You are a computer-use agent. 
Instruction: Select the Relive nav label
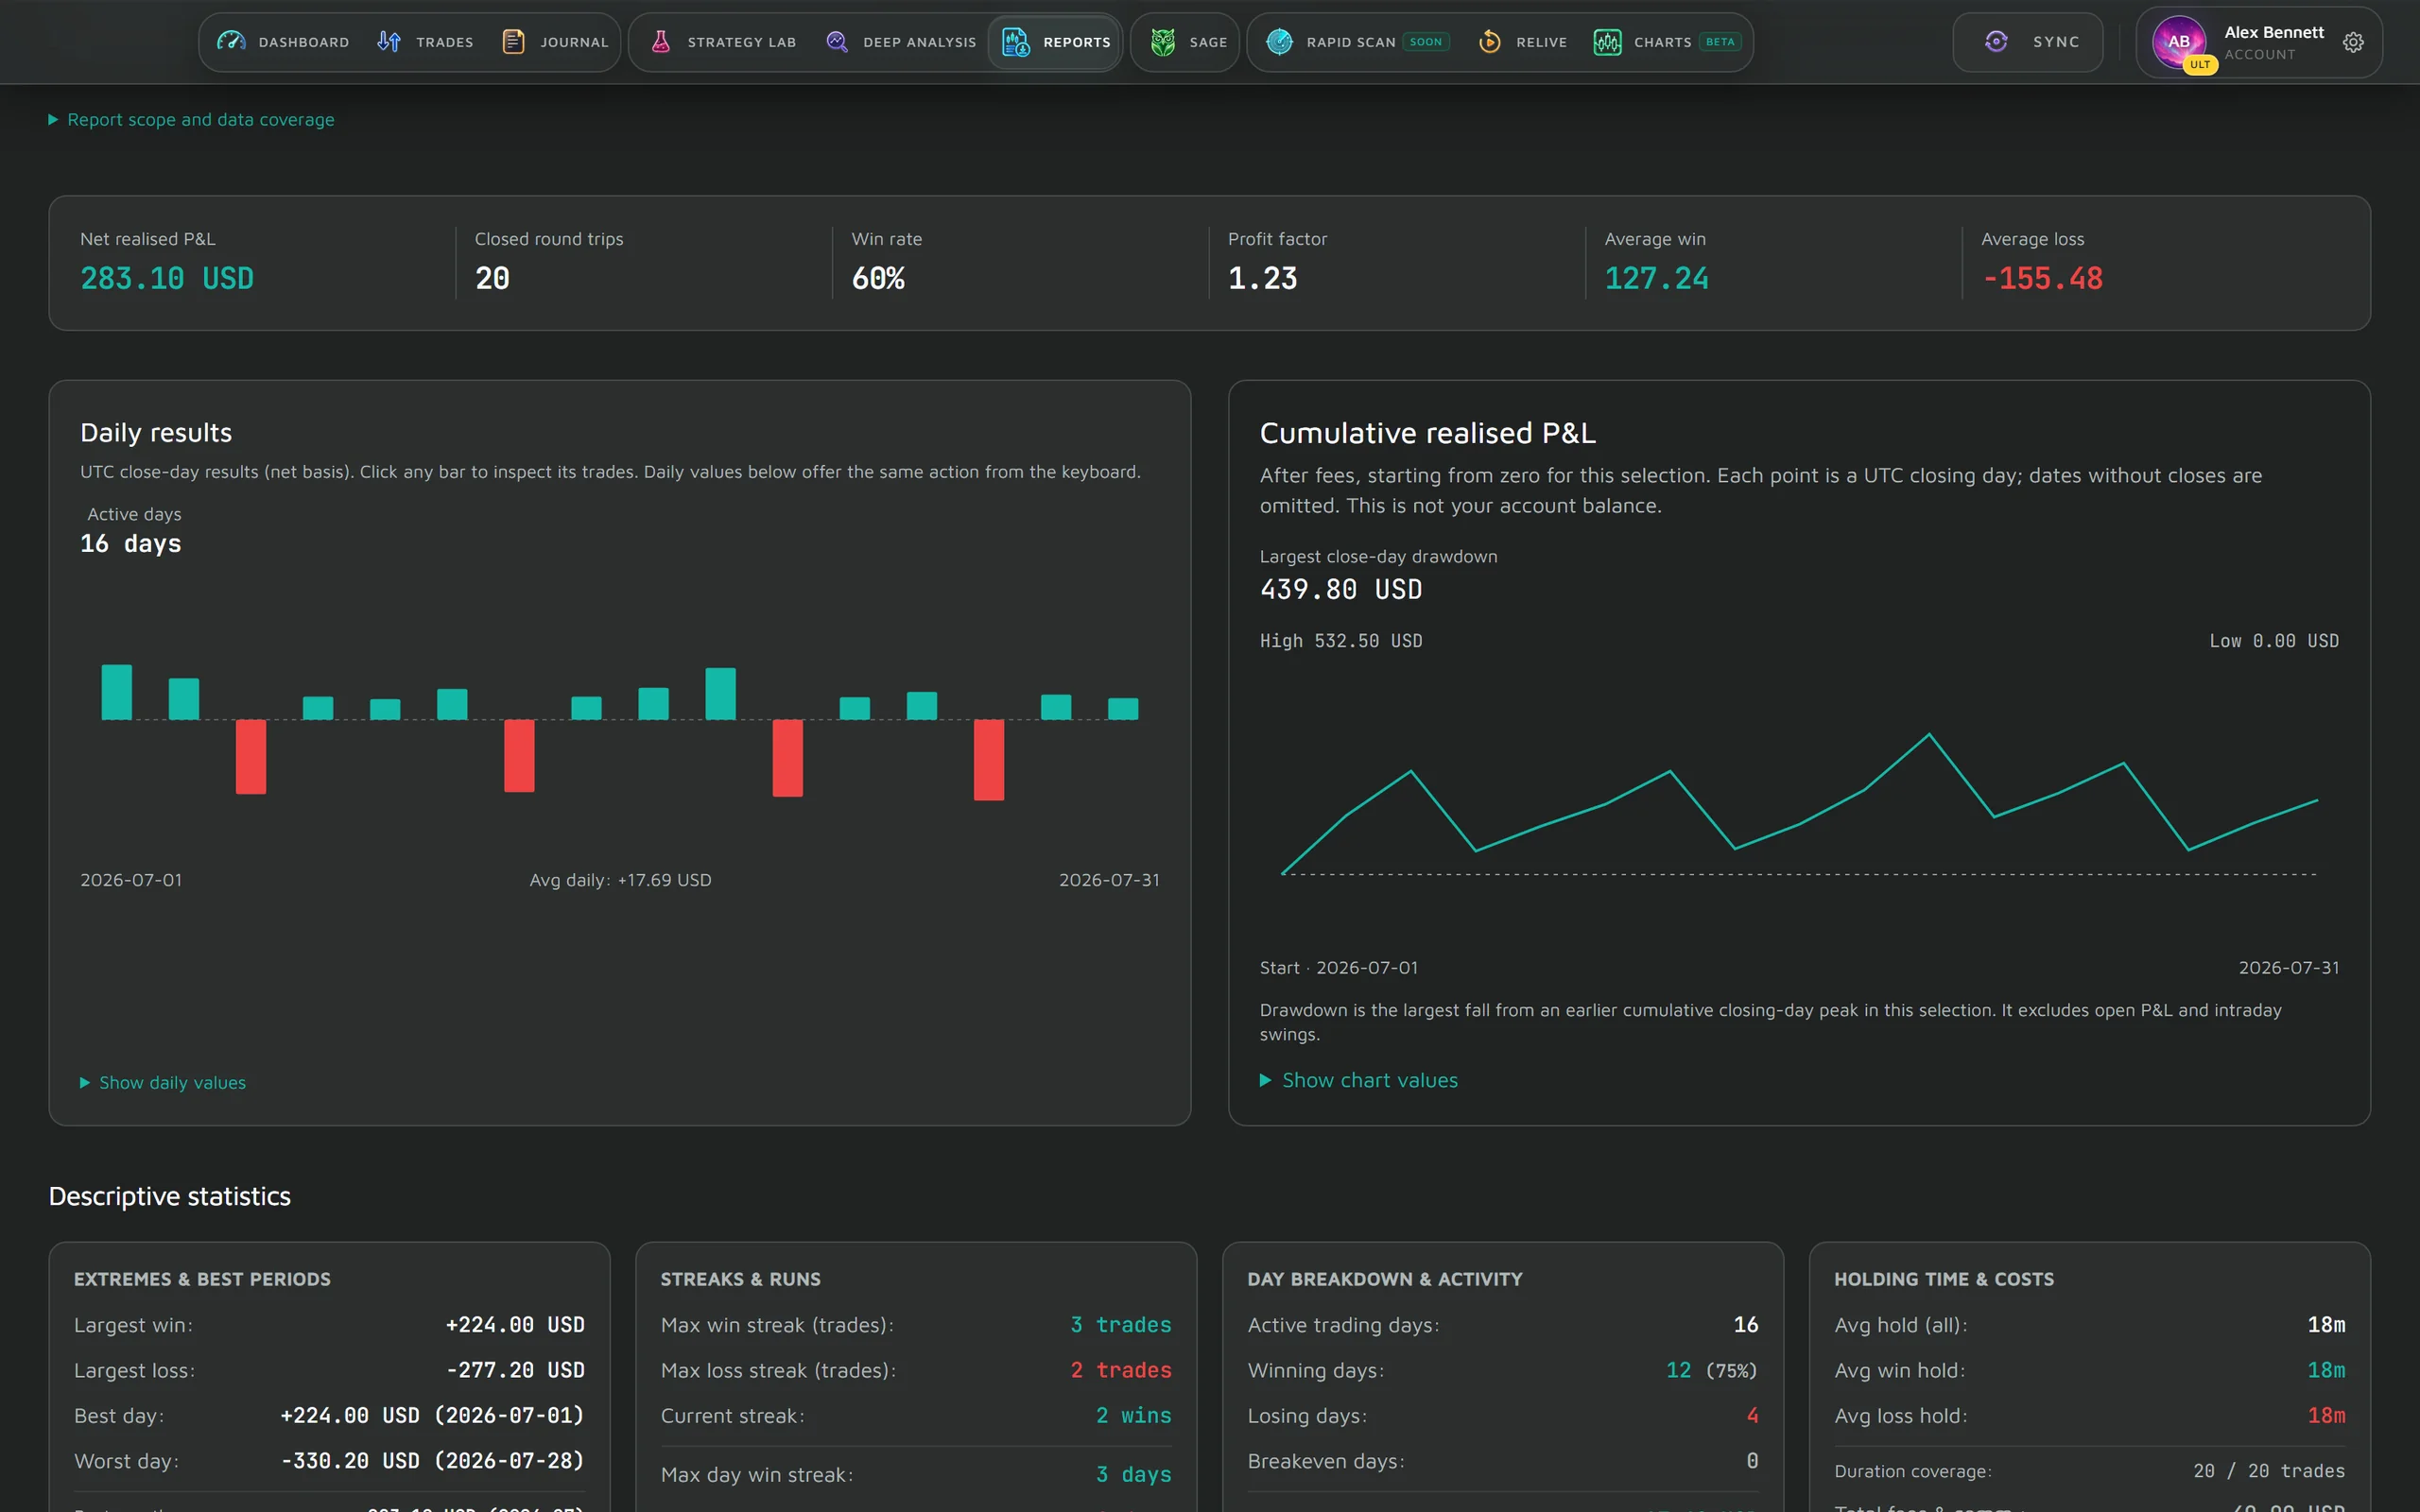point(1541,42)
